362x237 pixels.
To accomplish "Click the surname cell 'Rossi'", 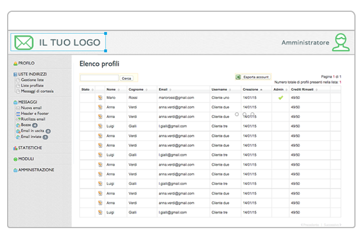I will click(x=133, y=98).
